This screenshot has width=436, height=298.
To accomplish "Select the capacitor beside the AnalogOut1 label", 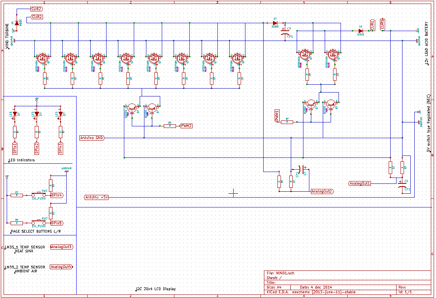I will (402, 185).
